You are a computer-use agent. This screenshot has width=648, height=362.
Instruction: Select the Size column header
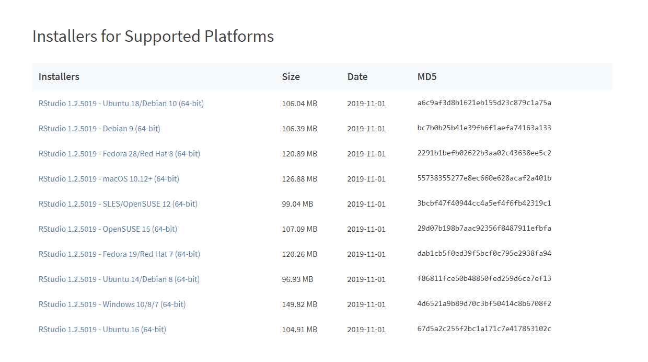coord(291,76)
